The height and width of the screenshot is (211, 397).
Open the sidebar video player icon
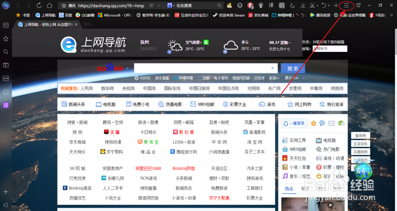6,65
